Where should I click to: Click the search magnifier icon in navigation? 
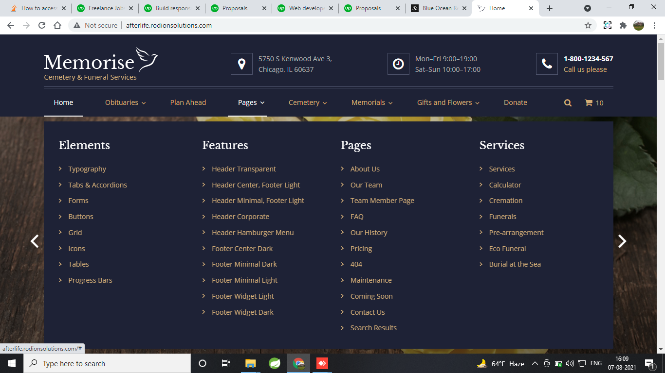click(x=568, y=102)
